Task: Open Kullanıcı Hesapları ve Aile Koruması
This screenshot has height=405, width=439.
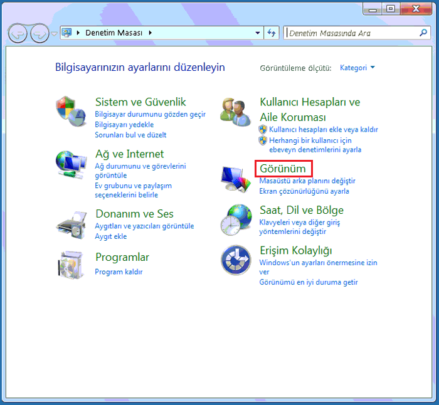Action: pos(310,110)
